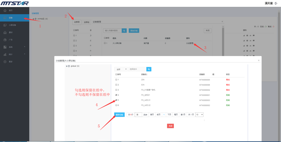Click the red 关闭 button

(170, 126)
